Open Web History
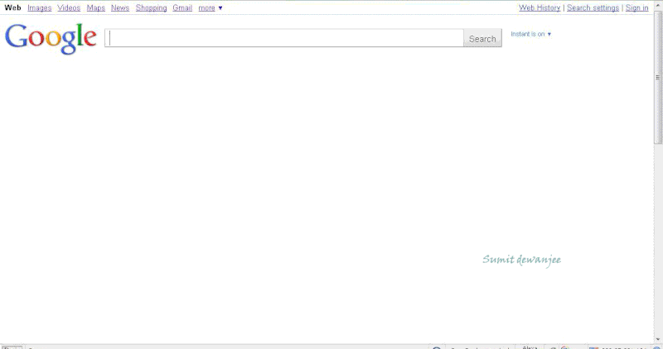 (540, 7)
